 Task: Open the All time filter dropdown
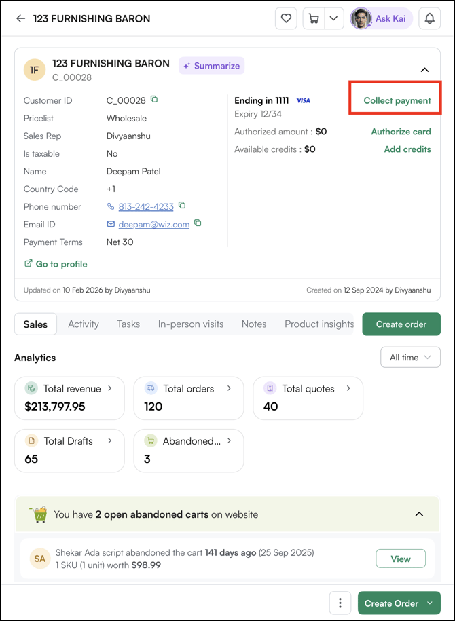(x=410, y=358)
